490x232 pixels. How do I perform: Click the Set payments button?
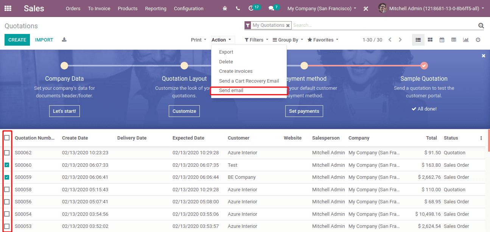pos(304,111)
